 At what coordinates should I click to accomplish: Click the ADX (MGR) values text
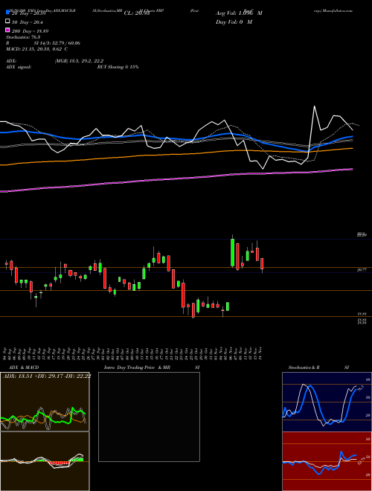(x=79, y=61)
